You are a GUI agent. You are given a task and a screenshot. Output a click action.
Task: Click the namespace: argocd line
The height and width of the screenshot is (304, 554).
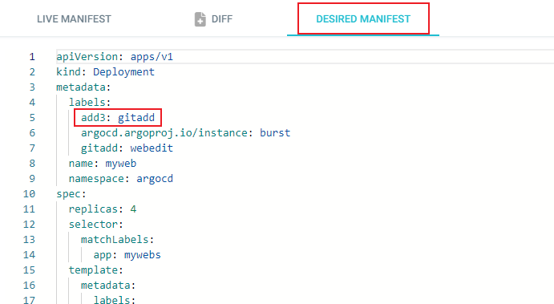click(121, 178)
